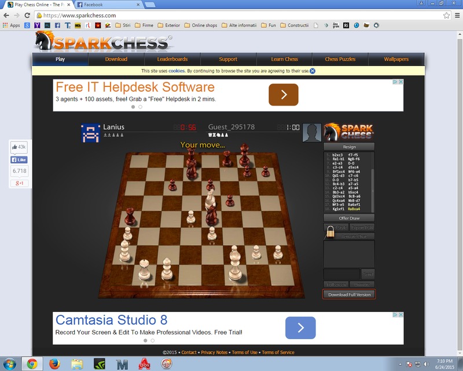Reload the SparkChess page
The image size is (463, 371).
(x=27, y=16)
